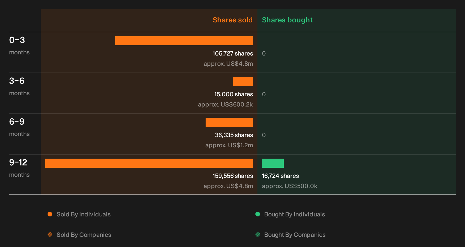The width and height of the screenshot is (465, 247).
Task: Click the approx. US$500.0k amount
Action: tap(289, 186)
